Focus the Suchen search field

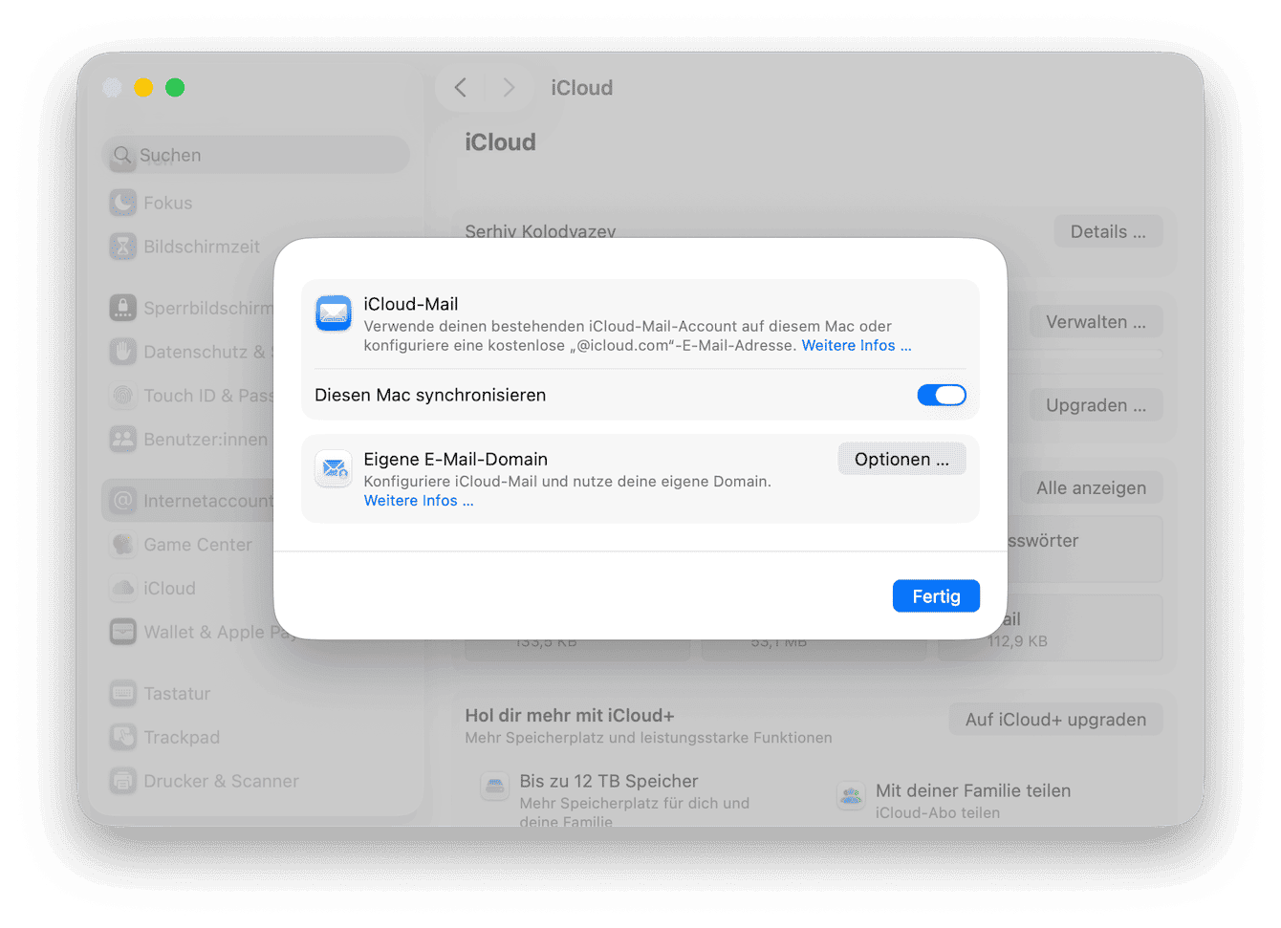coord(255,155)
